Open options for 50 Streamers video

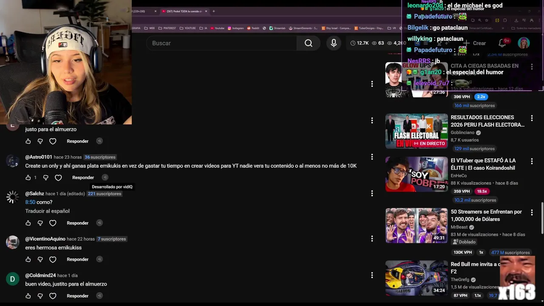coord(532,212)
